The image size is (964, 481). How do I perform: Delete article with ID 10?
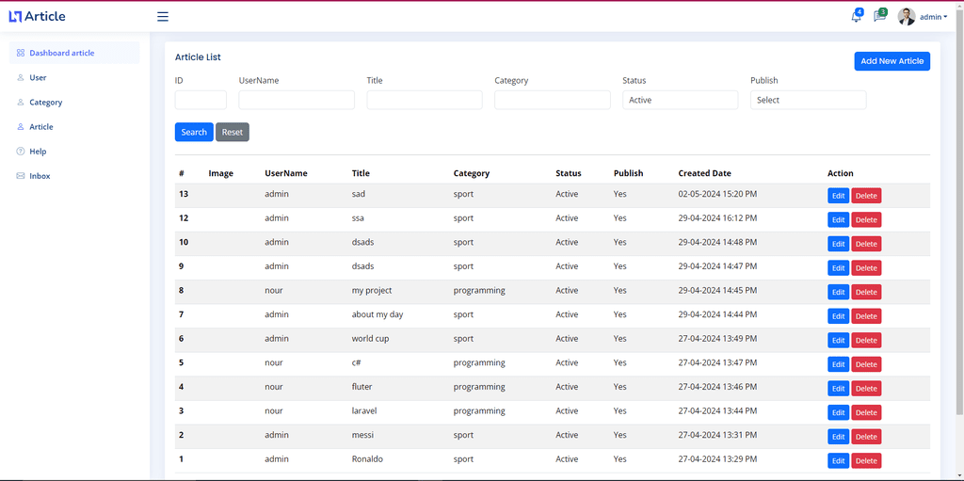point(866,244)
